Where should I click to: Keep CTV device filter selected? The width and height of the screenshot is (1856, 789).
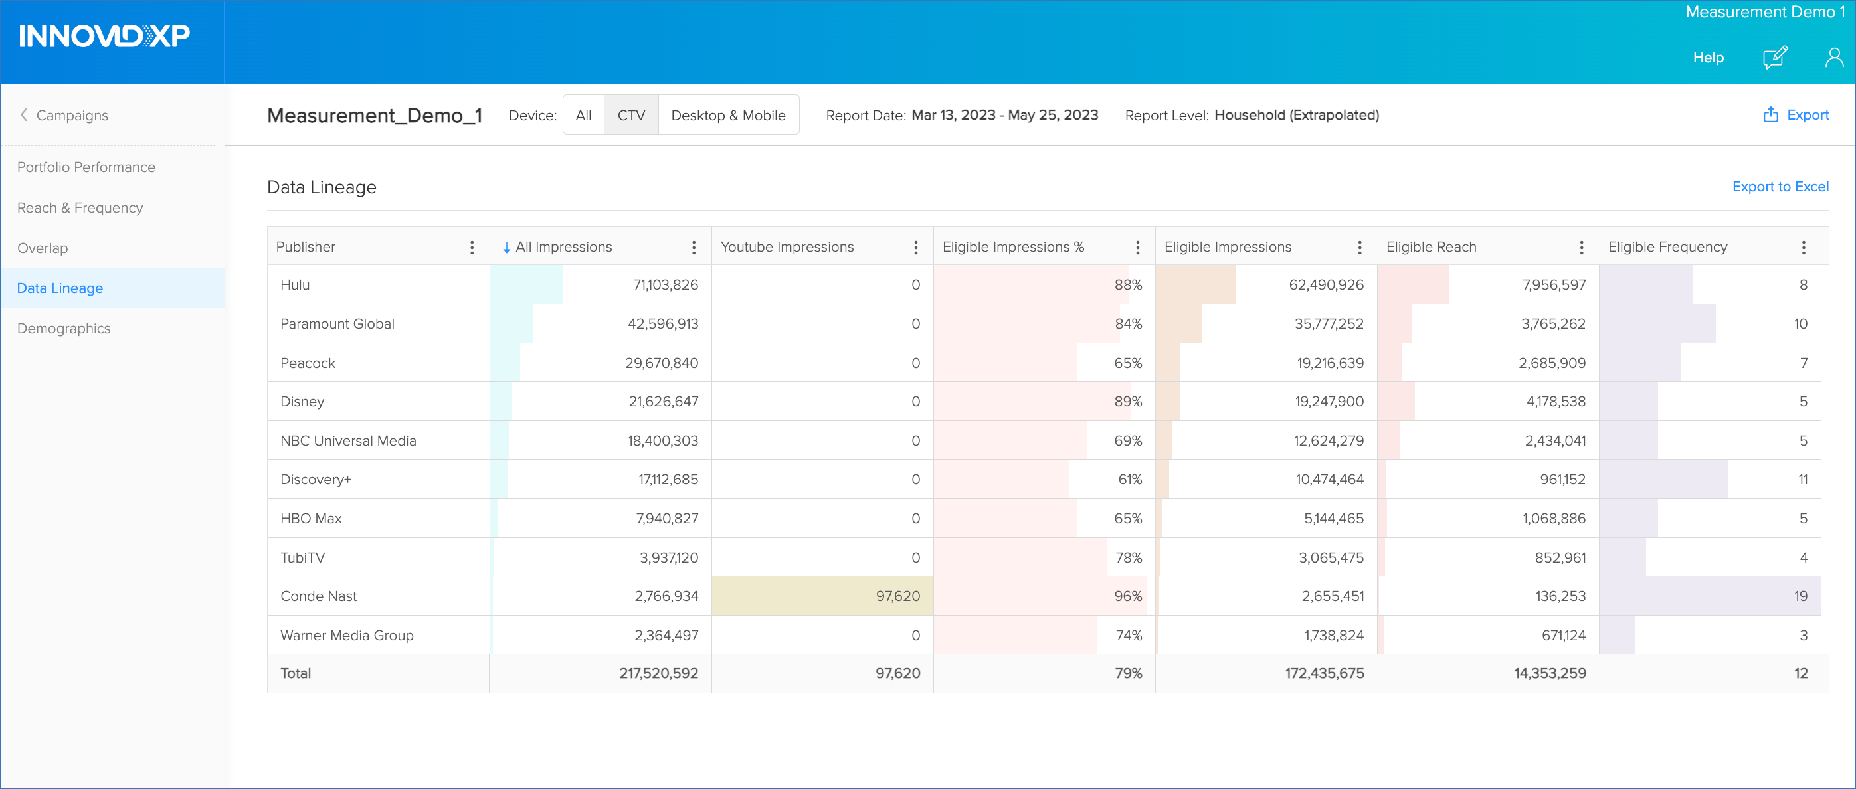631,115
